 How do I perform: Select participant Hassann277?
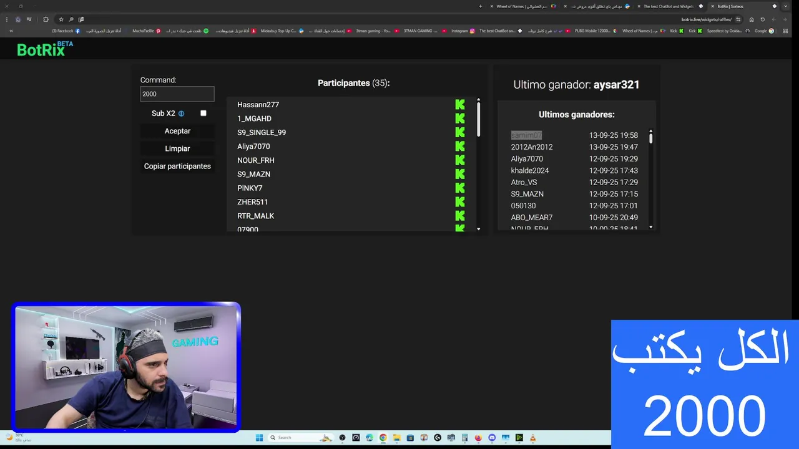tap(258, 105)
